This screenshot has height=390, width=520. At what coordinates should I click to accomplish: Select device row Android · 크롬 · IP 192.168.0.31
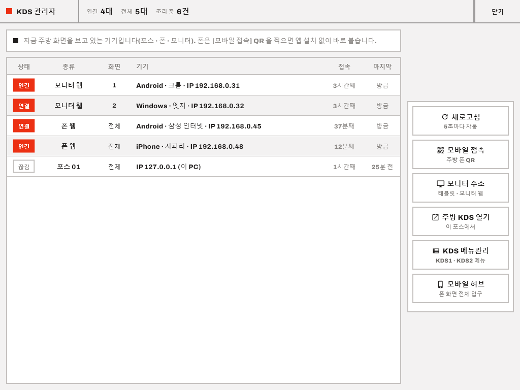pyautogui.click(x=204, y=85)
